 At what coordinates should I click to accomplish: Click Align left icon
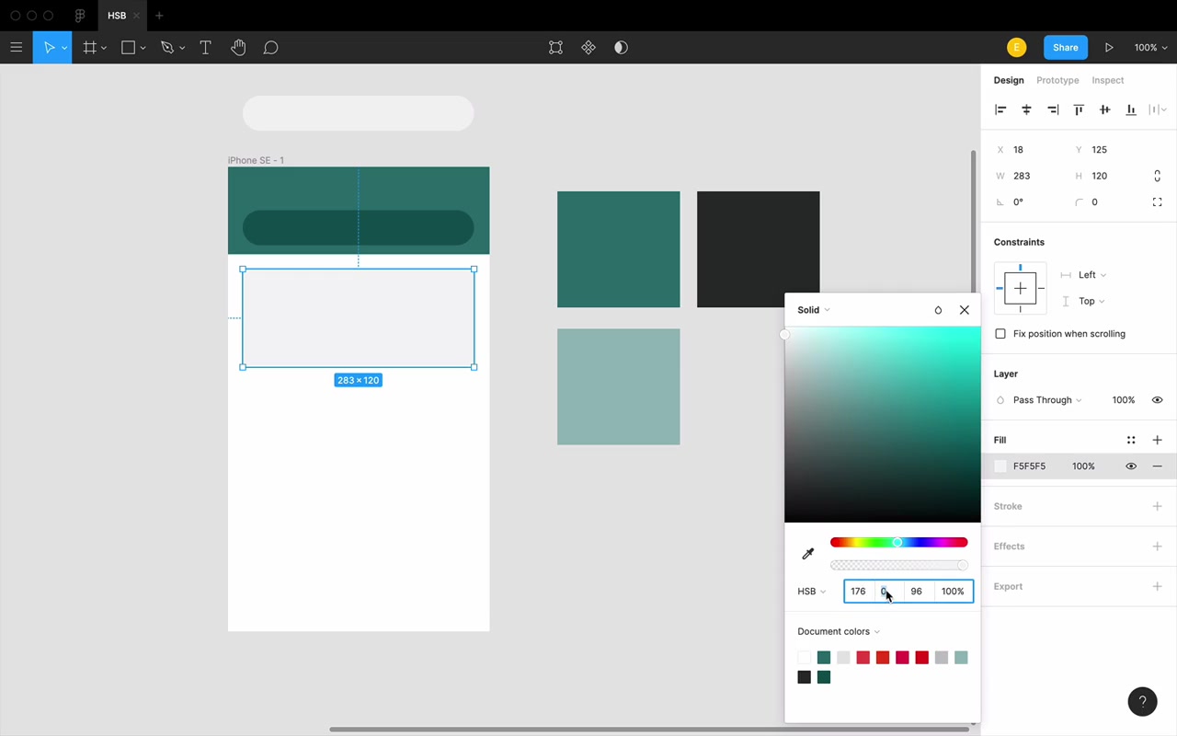coord(1000,109)
